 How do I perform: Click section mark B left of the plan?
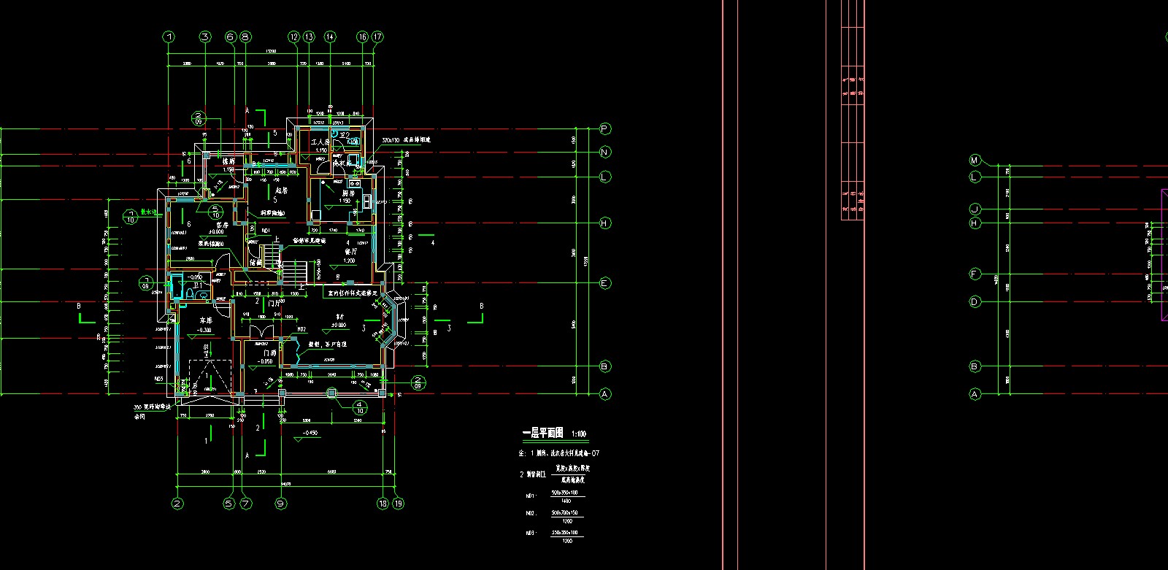[x=80, y=307]
